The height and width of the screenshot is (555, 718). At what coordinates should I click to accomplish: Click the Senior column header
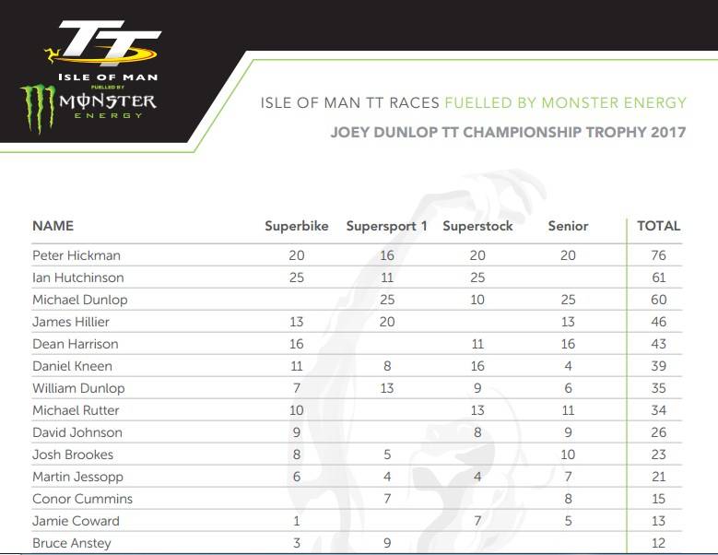tap(568, 226)
